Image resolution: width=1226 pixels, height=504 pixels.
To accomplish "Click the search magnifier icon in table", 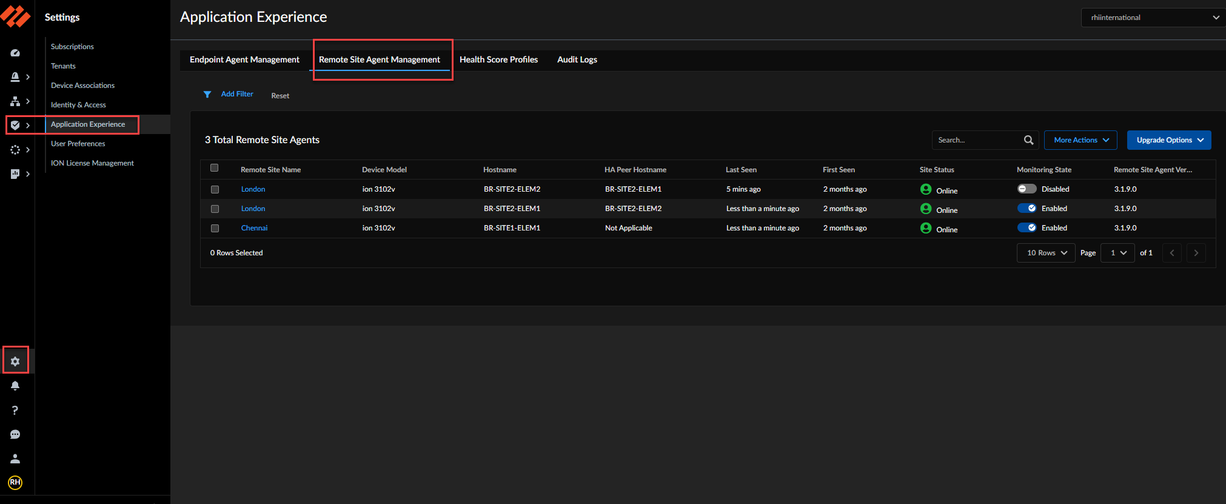I will coord(1028,140).
